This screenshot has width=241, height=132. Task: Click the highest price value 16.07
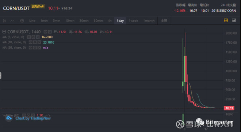(193, 11)
